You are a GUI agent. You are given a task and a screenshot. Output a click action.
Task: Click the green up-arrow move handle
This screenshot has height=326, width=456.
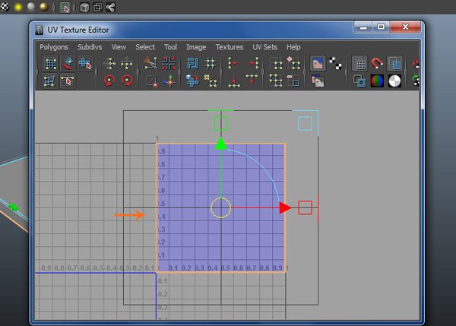pos(221,144)
